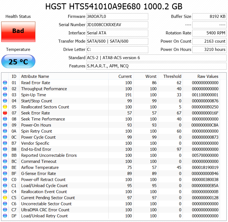
Task: Click the blue status icon for Spin-Up Time
Action: [5, 95]
